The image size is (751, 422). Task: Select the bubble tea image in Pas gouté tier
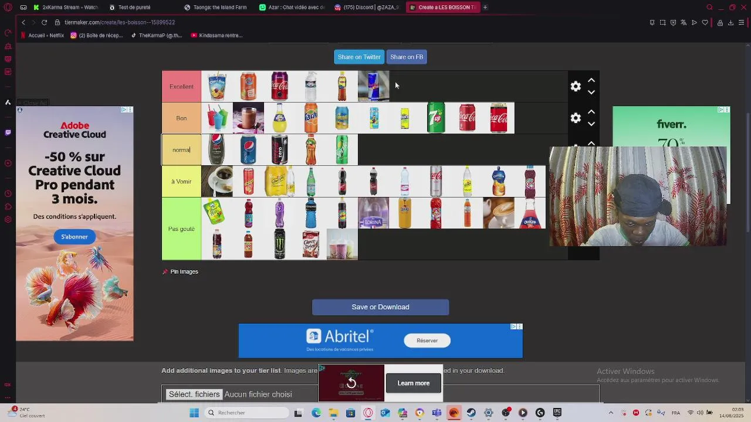click(342, 244)
